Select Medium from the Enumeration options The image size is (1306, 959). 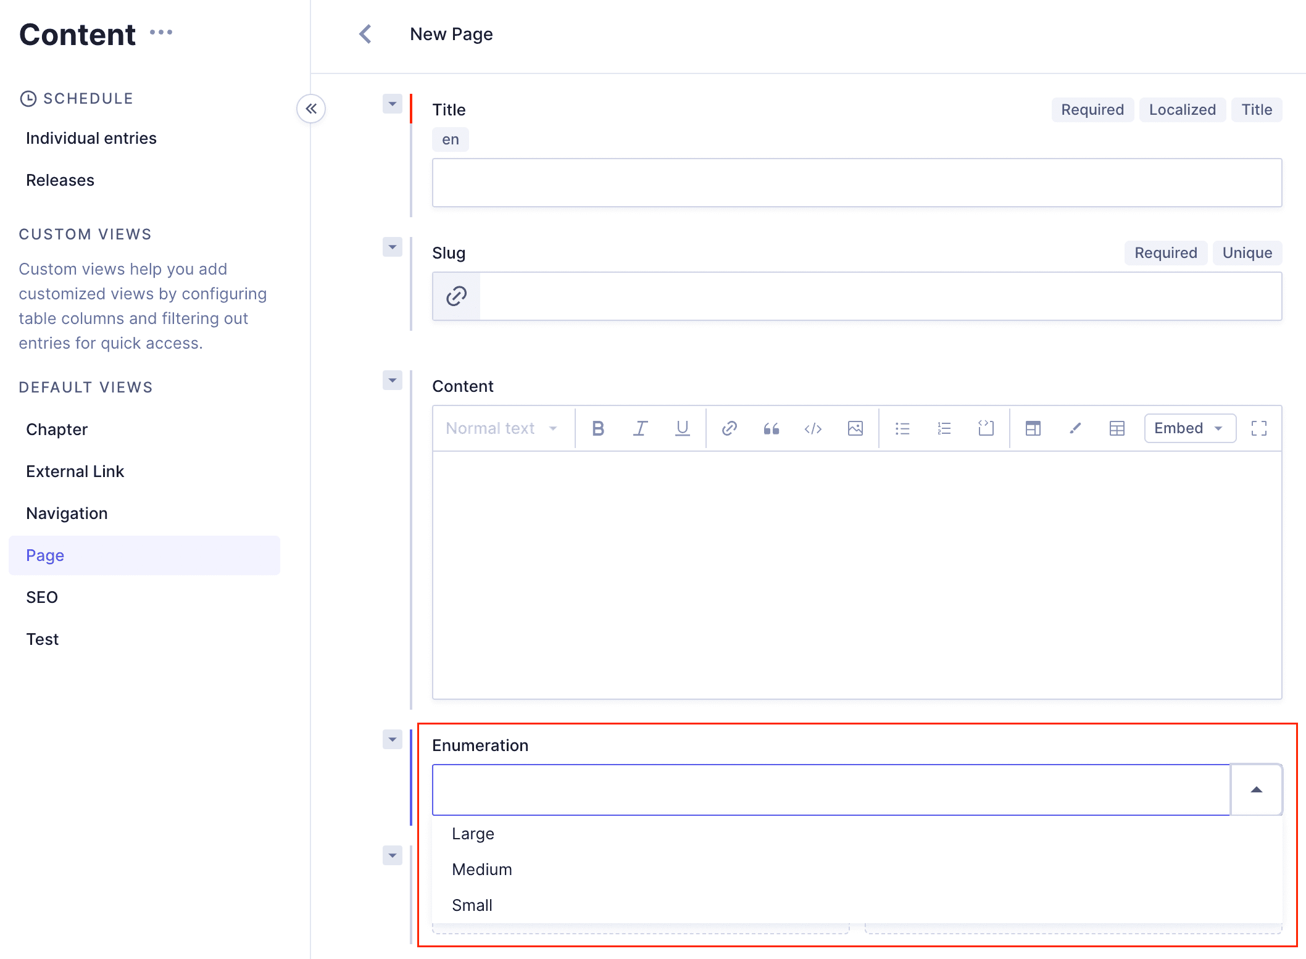point(482,869)
